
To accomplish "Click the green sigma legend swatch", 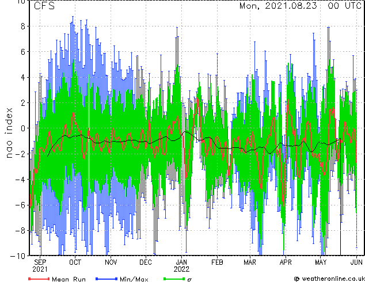I will tap(174, 279).
